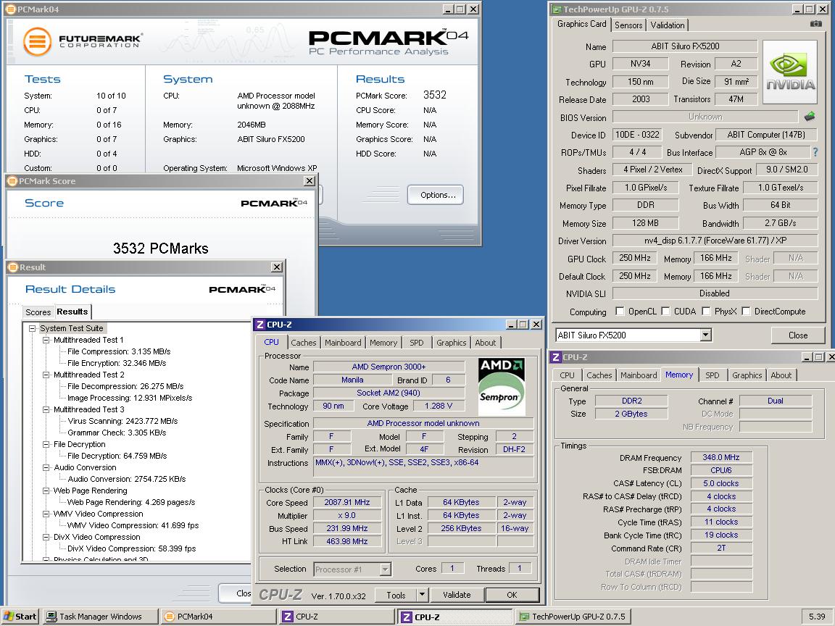Click the CPU-Z title bar Z icon

260,324
